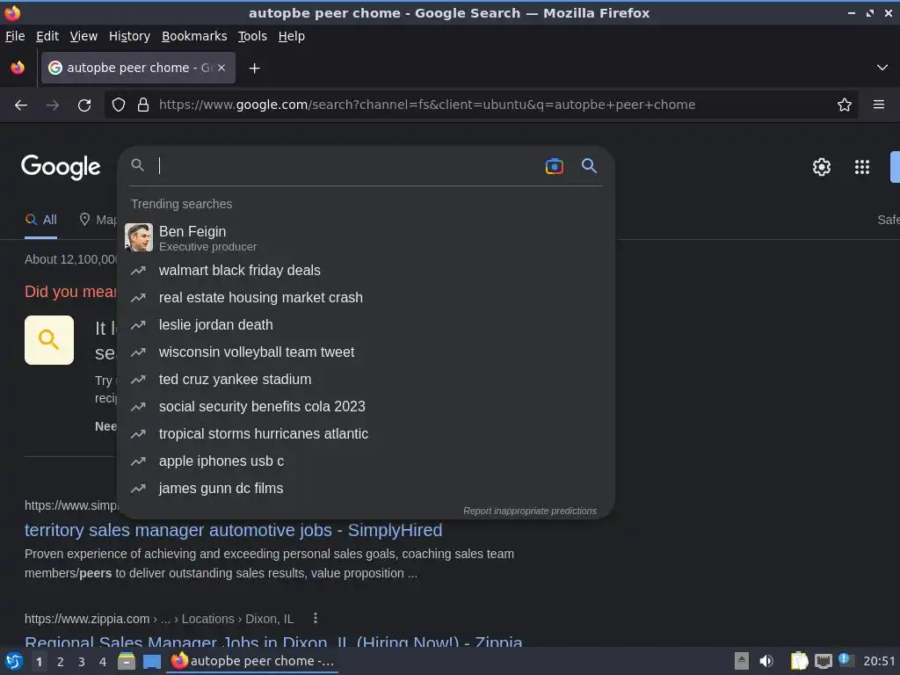
Task: Select walmart black friday deals suggestion
Action: [x=367, y=271]
